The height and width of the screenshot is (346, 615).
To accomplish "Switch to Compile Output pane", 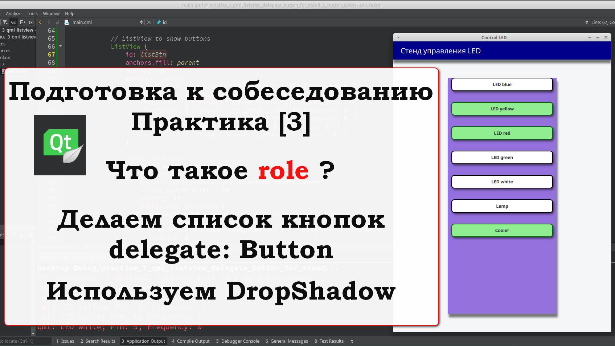I will pyautogui.click(x=191, y=341).
